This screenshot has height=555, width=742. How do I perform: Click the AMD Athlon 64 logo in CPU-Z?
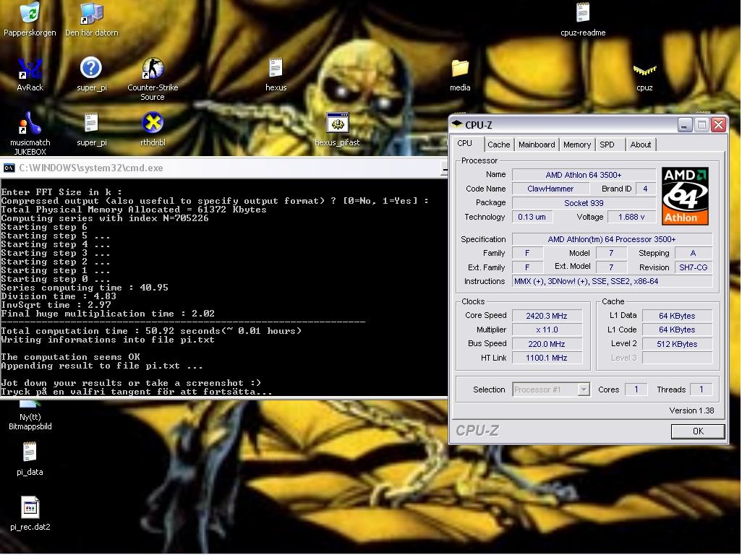point(685,196)
